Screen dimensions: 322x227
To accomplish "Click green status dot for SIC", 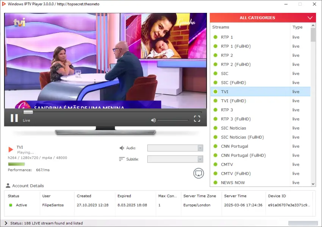I will click(216, 74).
